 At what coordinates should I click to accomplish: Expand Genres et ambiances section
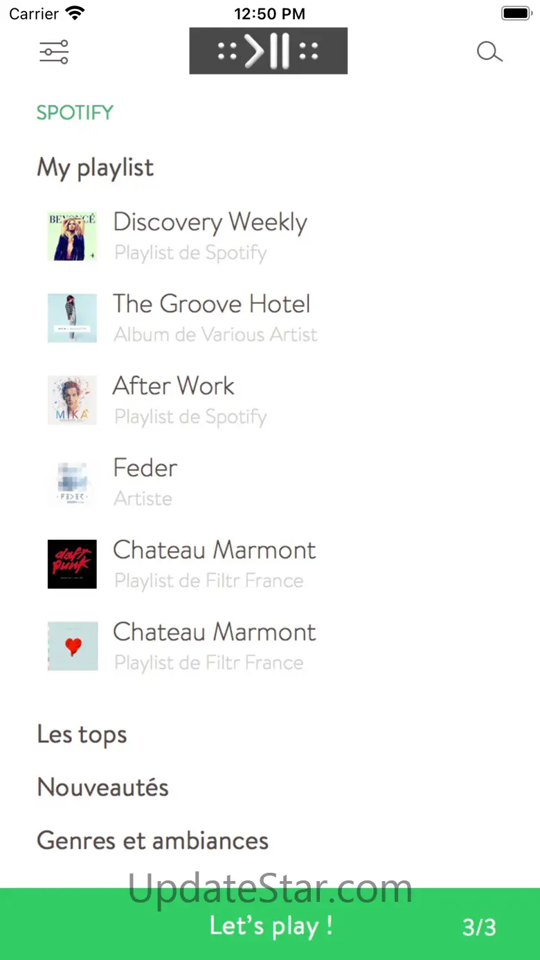pos(152,840)
